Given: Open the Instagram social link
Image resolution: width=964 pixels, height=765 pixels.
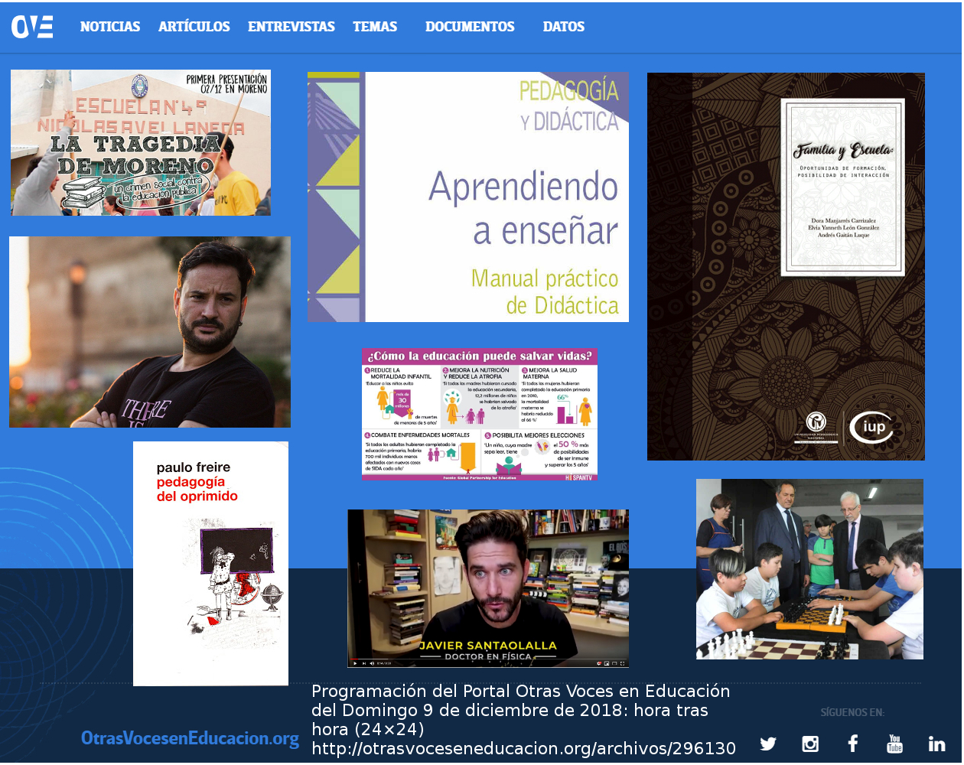Looking at the screenshot, I should pos(810,744).
